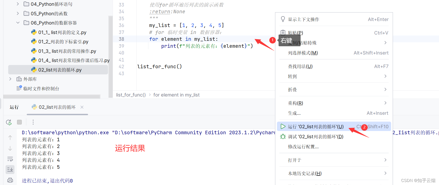Click the clipboard paste icon
Screen dimensions: 439x185
[283, 32]
